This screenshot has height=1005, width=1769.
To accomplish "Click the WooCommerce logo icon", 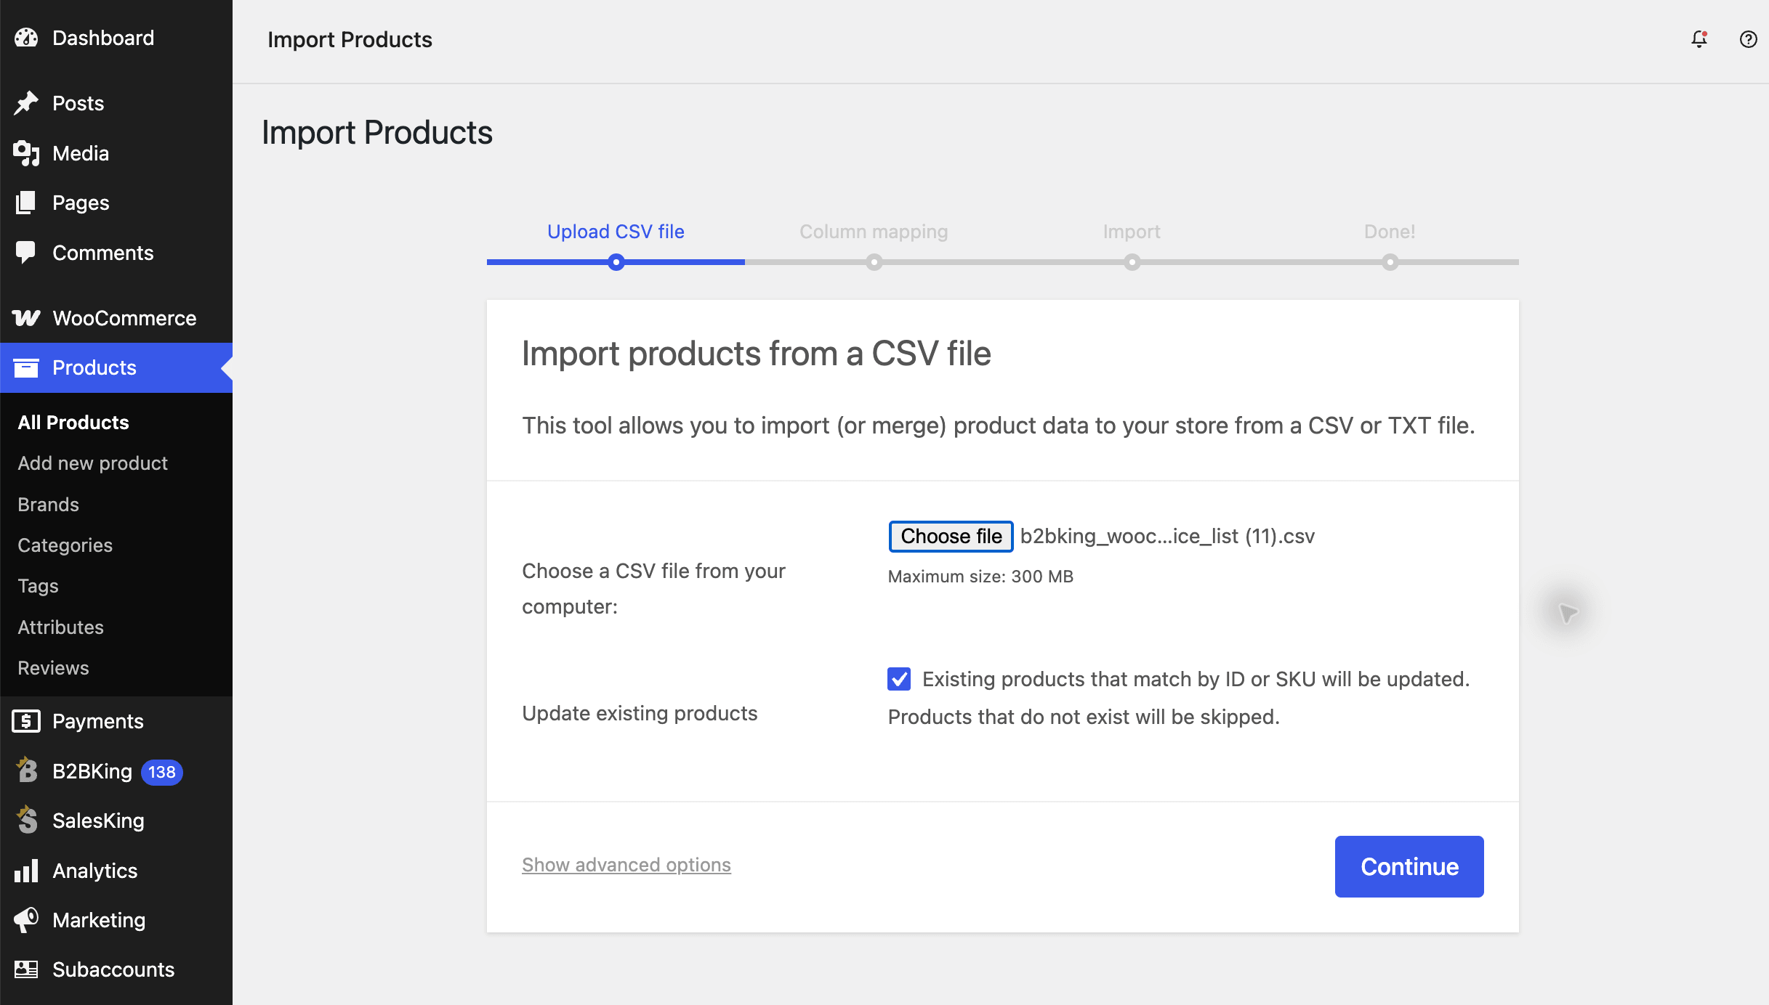I will [x=26, y=318].
